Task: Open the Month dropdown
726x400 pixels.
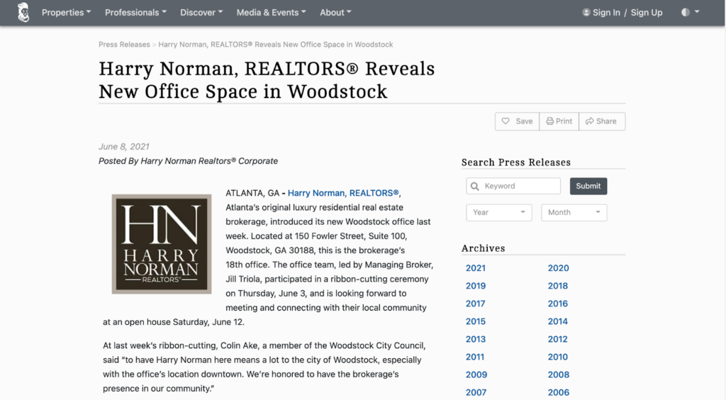Action: [574, 213]
